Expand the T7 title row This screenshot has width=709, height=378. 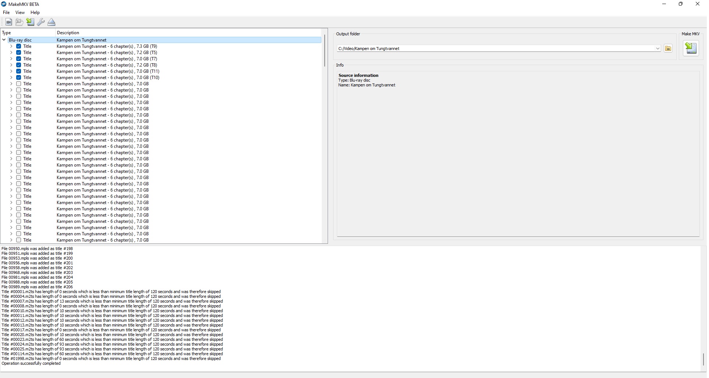coord(11,59)
